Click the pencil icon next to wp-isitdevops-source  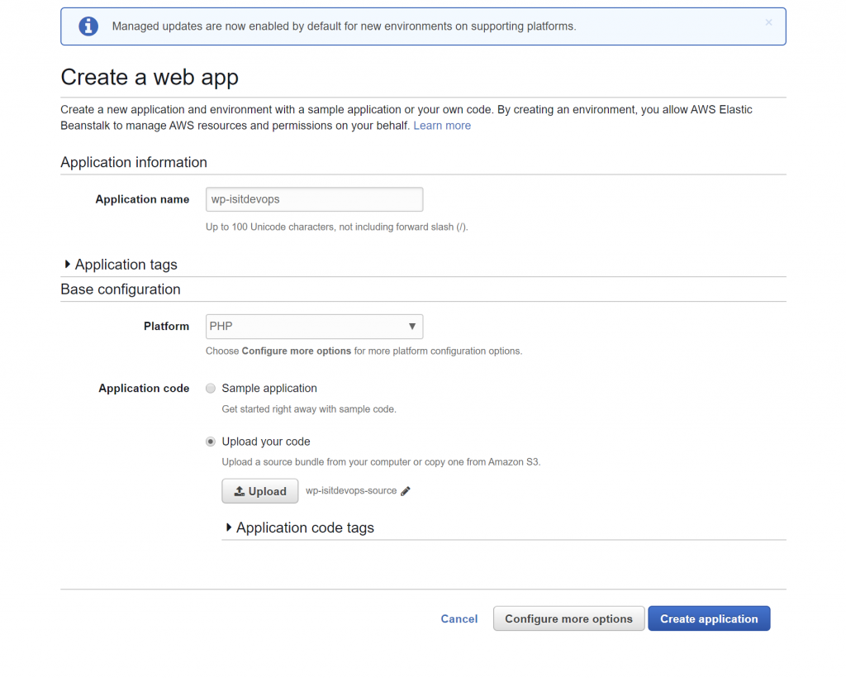tap(406, 490)
